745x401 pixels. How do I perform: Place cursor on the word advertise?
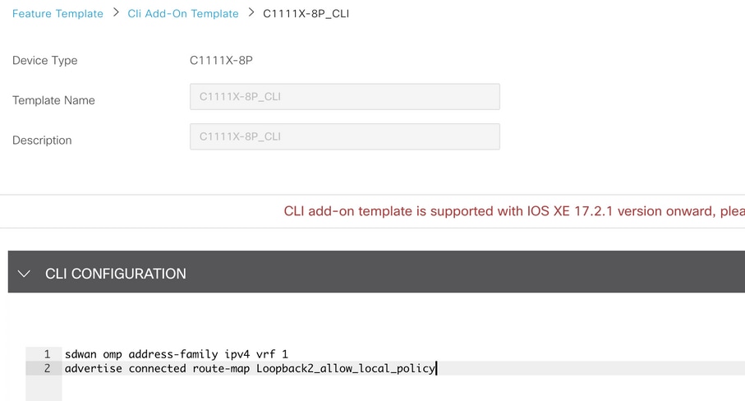pos(94,368)
